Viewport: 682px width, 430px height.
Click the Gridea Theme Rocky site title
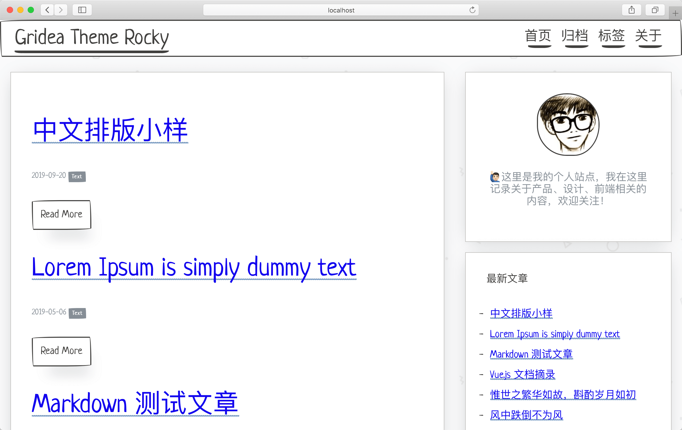pos(92,37)
